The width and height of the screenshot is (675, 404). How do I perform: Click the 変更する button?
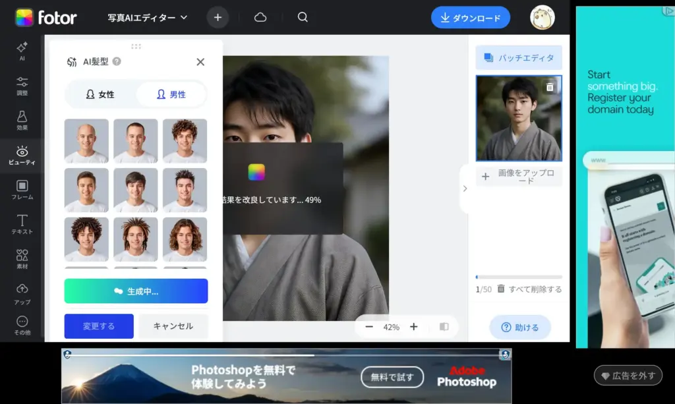[x=99, y=326]
